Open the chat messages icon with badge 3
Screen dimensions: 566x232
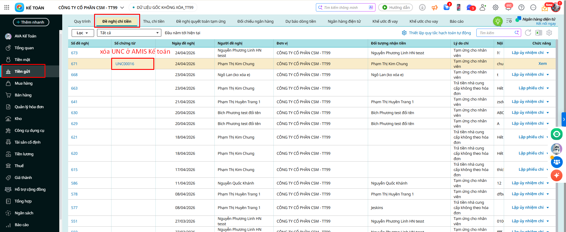point(470,8)
